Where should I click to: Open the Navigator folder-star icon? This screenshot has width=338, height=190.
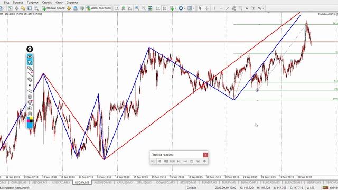(x=23, y=8)
